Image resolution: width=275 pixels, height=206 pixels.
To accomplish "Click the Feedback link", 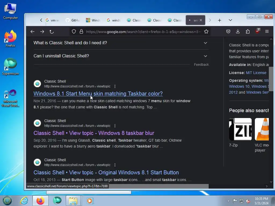I will pyautogui.click(x=201, y=64).
